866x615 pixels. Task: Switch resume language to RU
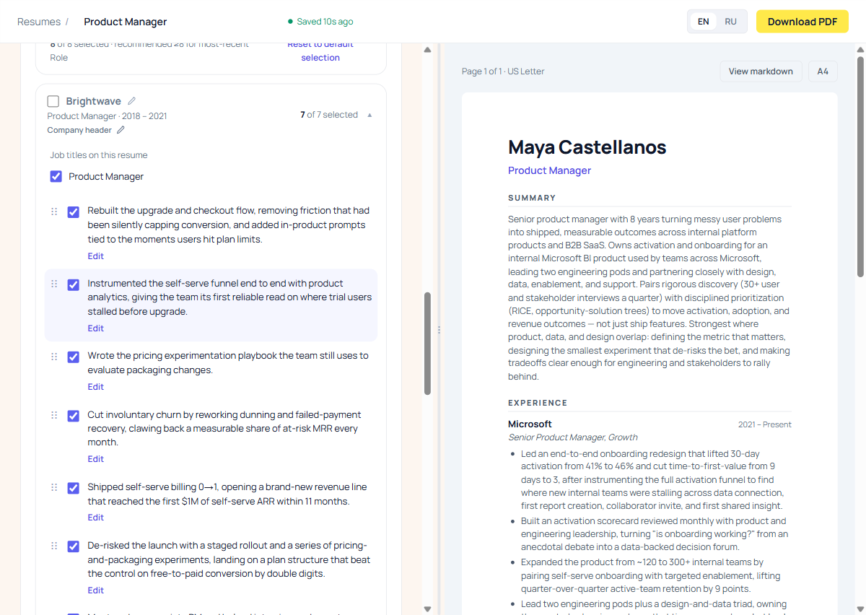(731, 22)
